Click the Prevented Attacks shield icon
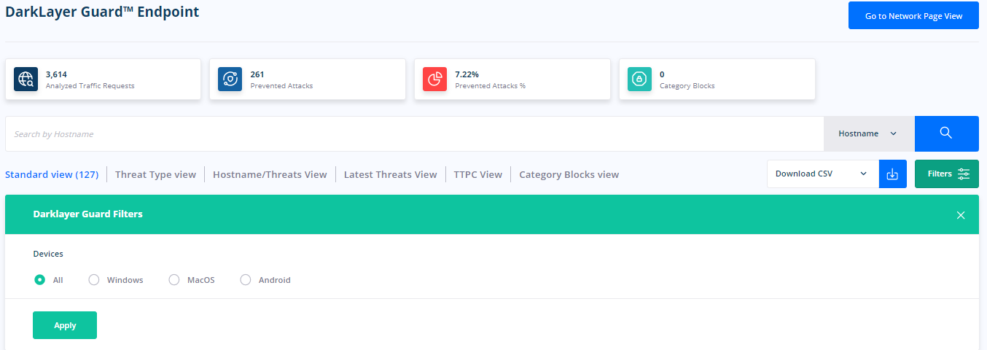The width and height of the screenshot is (987, 350). pyautogui.click(x=230, y=79)
